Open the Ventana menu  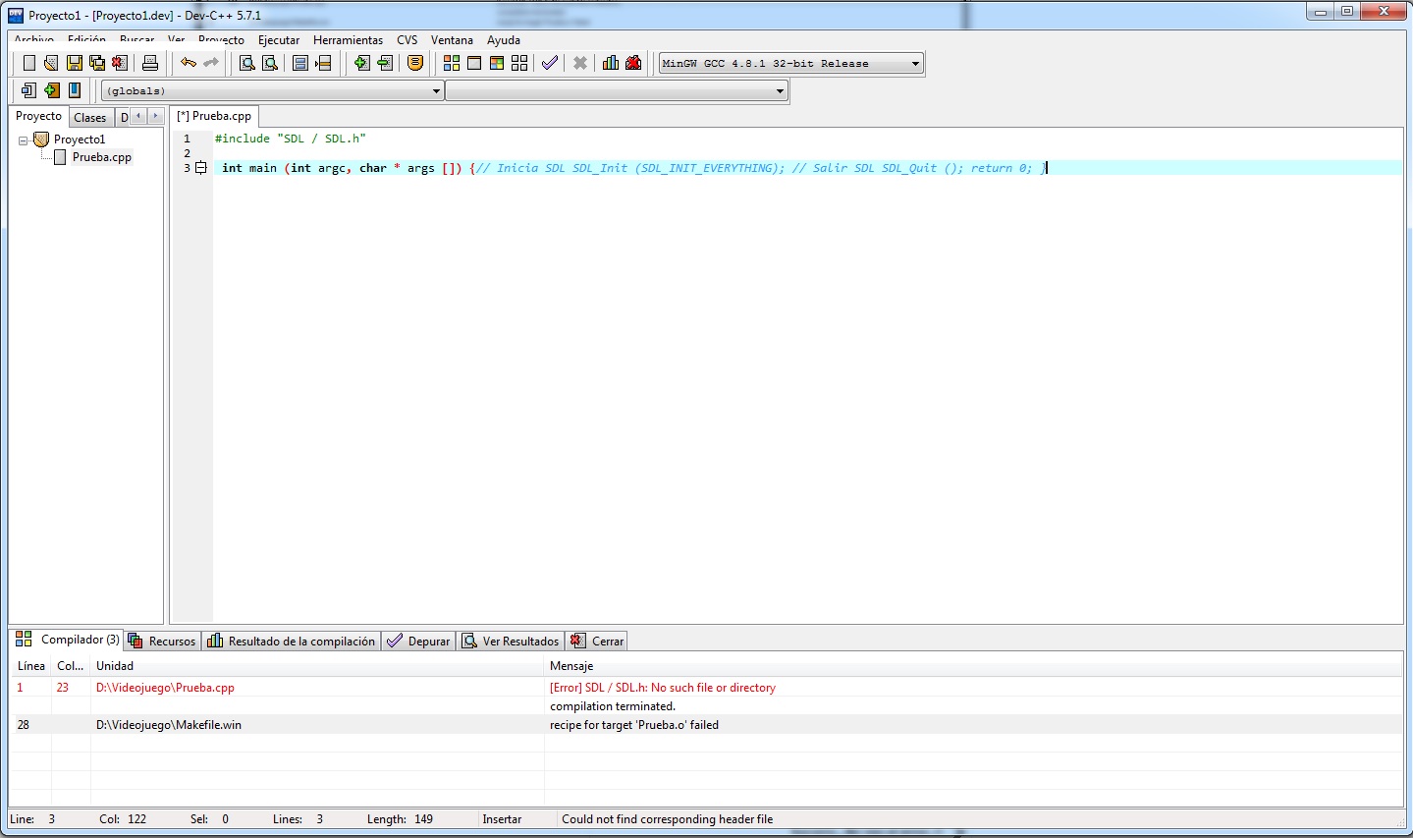452,40
